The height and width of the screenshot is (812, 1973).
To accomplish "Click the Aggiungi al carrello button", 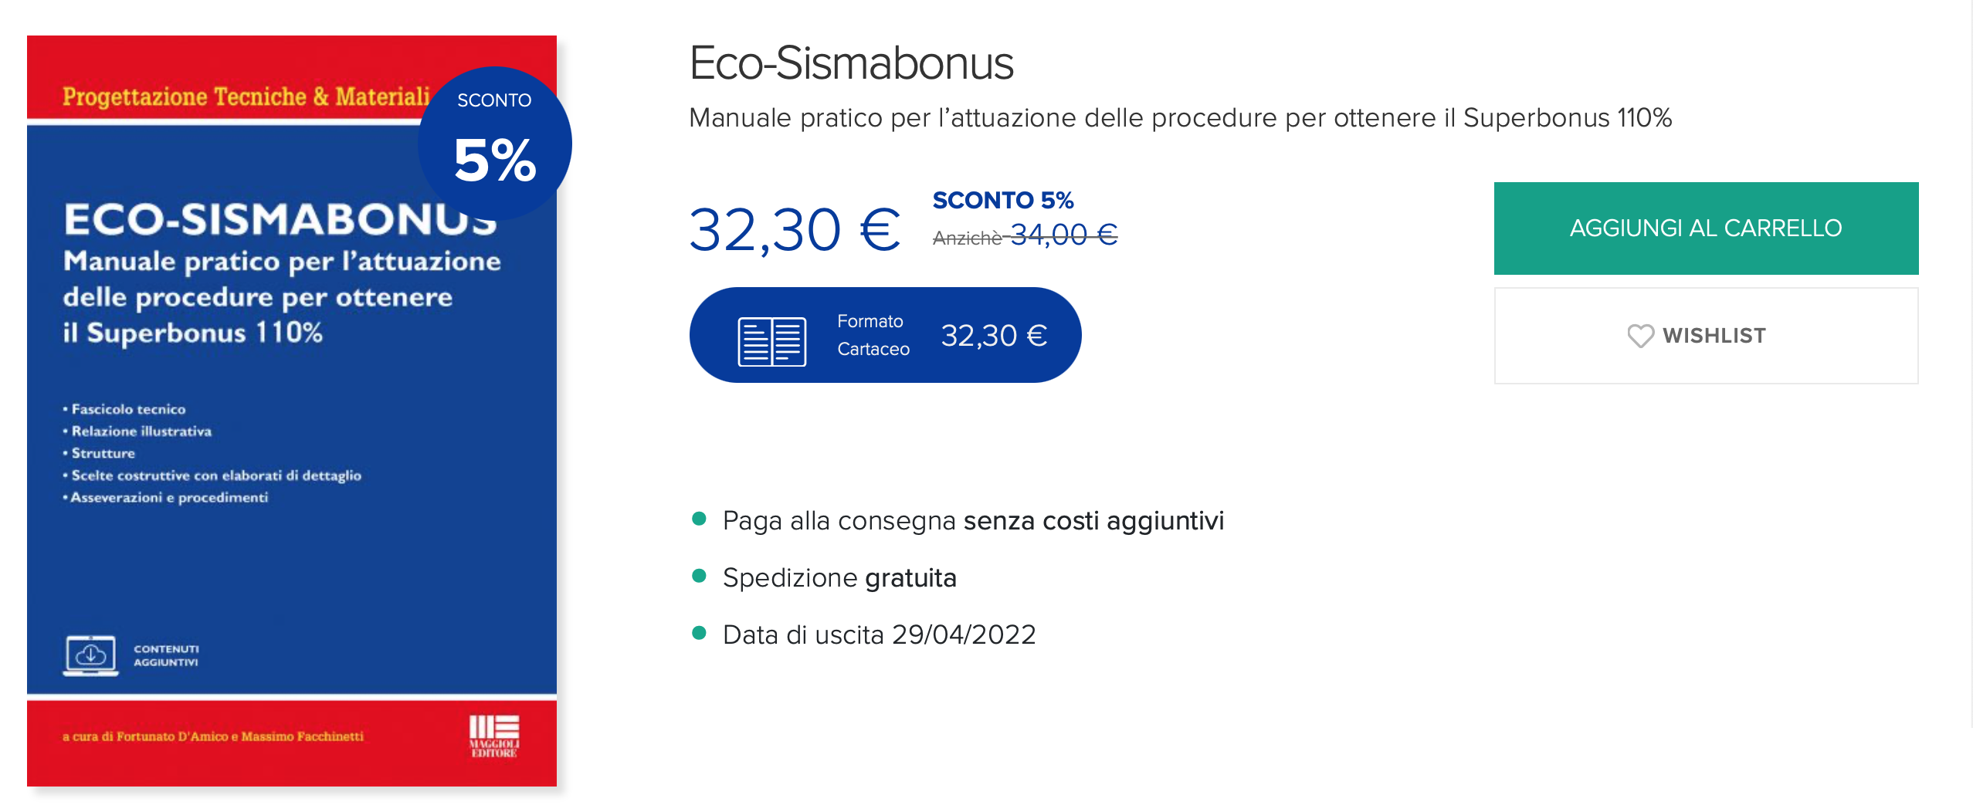I will click(x=1705, y=228).
